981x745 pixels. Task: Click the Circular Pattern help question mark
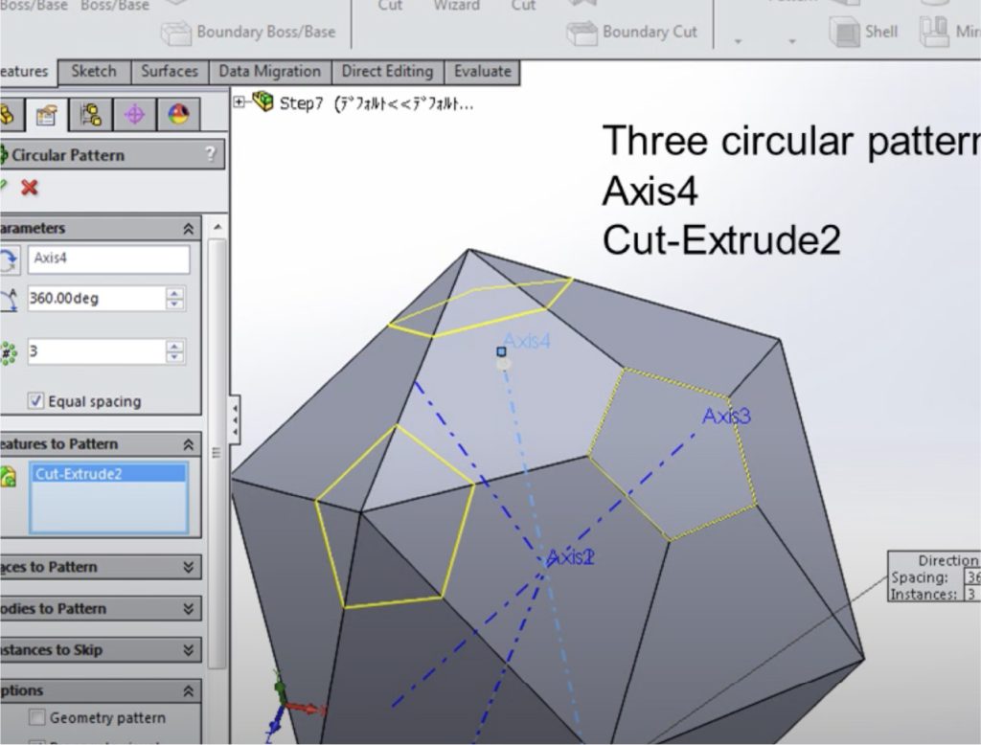(210, 154)
